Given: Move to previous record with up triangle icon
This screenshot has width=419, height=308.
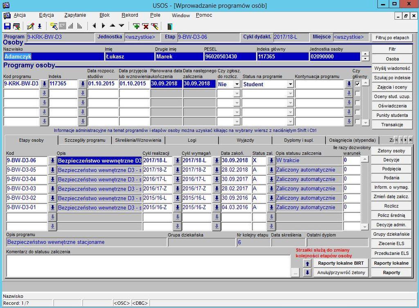Looking at the screenshot, I should click(x=113, y=26).
